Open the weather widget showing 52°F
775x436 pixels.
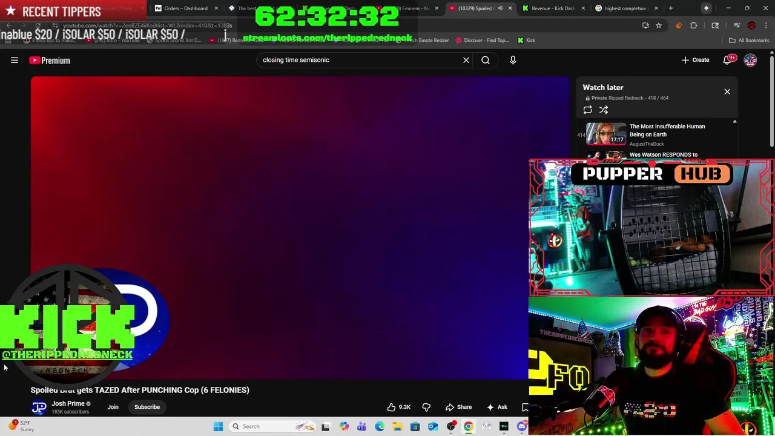[x=22, y=426]
